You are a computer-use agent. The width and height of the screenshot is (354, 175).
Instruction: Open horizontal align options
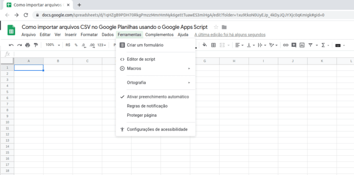[239, 45]
